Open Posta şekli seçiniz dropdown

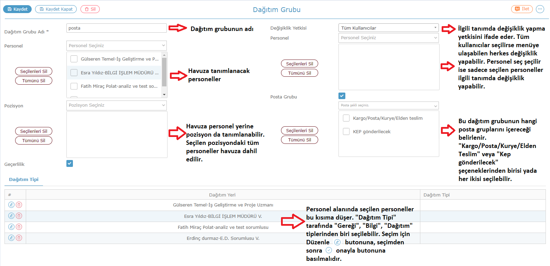tap(389, 105)
